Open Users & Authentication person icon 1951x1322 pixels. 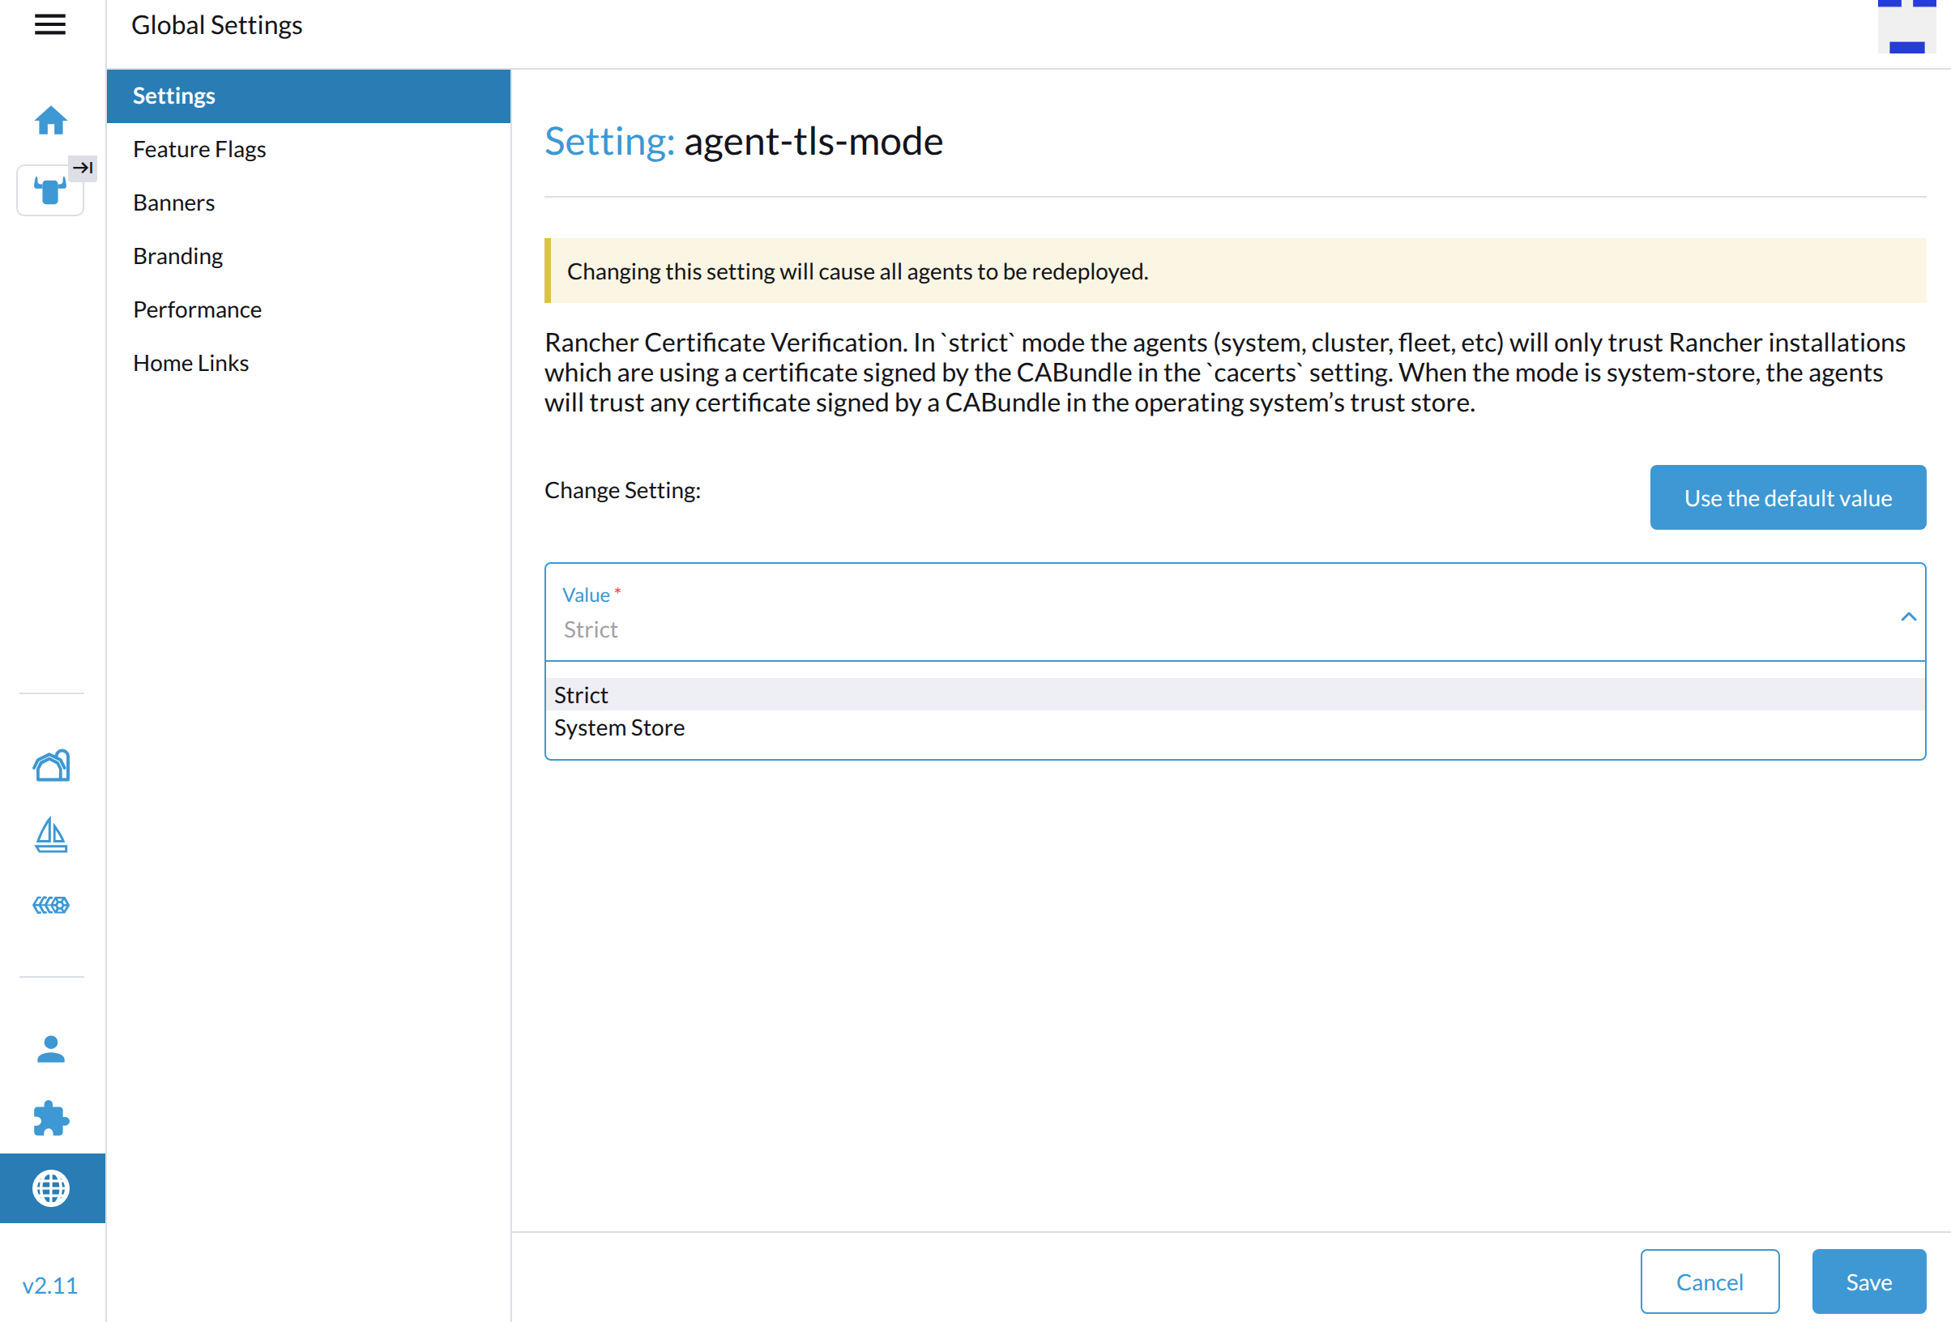click(x=51, y=1049)
